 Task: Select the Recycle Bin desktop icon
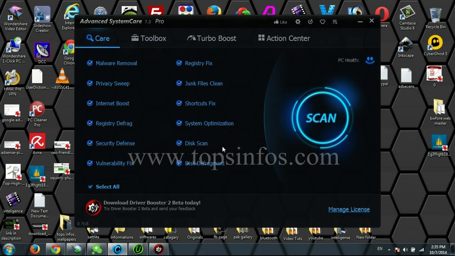point(435,18)
